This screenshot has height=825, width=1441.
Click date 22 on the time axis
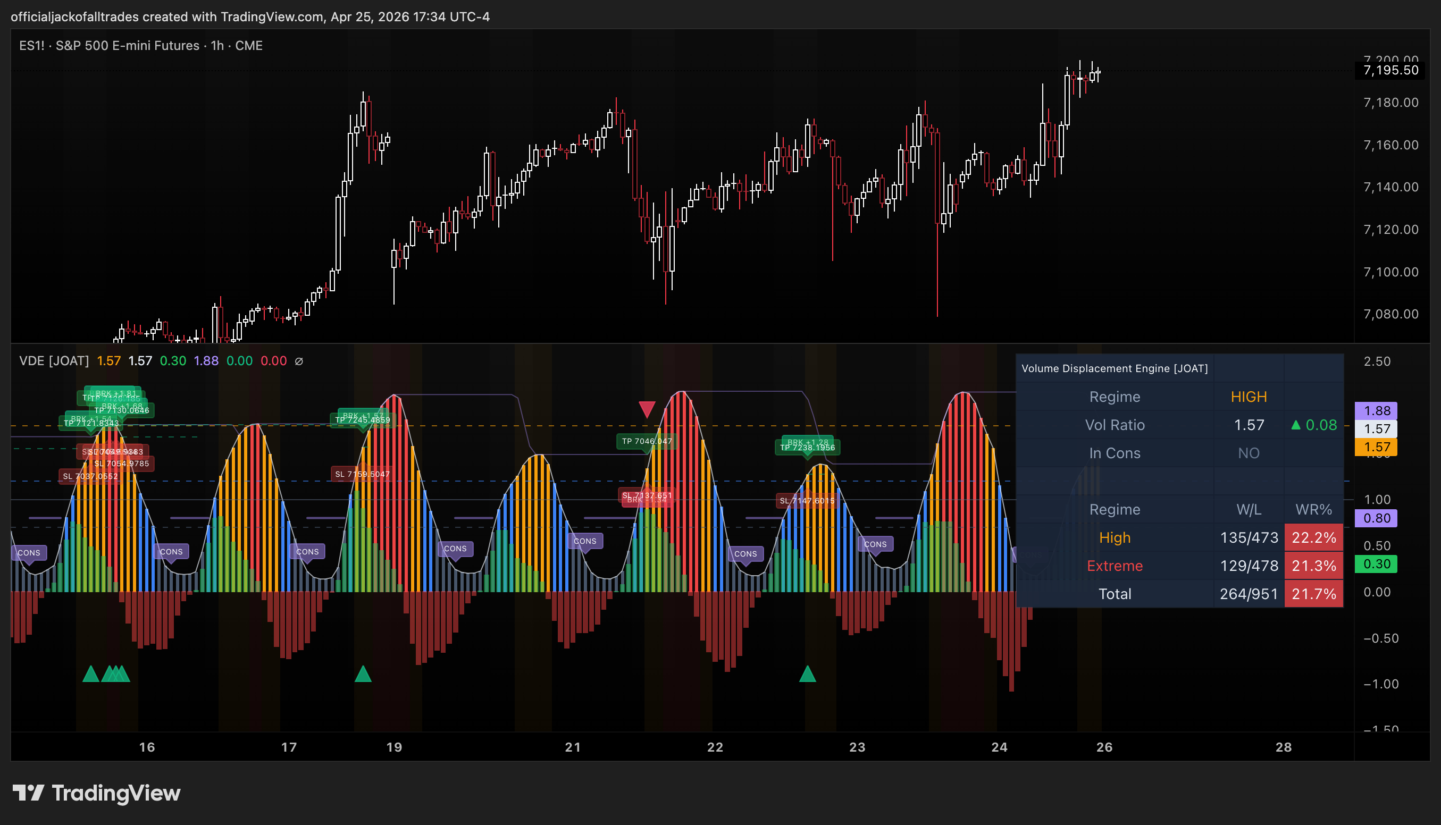715,747
